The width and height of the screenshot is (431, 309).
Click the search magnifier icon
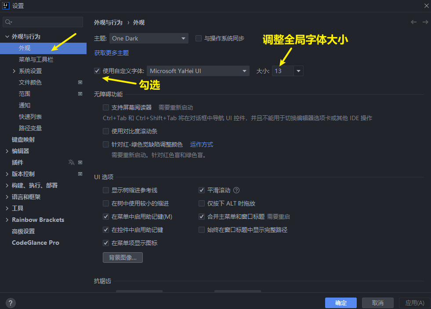pyautogui.click(x=9, y=22)
